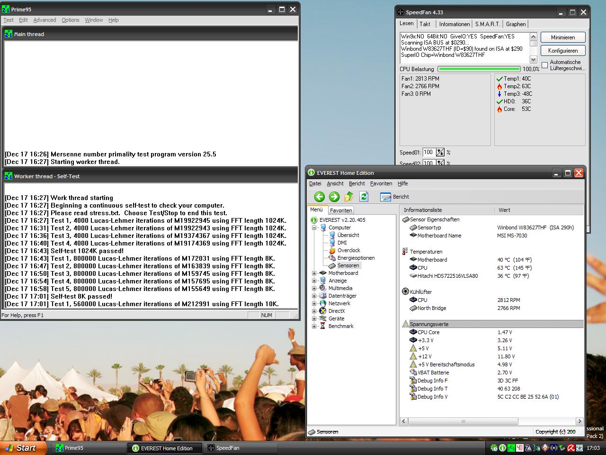Switch to SpeedFan Graphen tab

(516, 24)
